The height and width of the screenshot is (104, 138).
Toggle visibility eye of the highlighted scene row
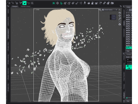pyautogui.click(x=127, y=48)
